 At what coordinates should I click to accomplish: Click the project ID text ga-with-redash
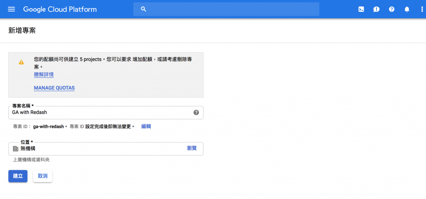click(48, 127)
